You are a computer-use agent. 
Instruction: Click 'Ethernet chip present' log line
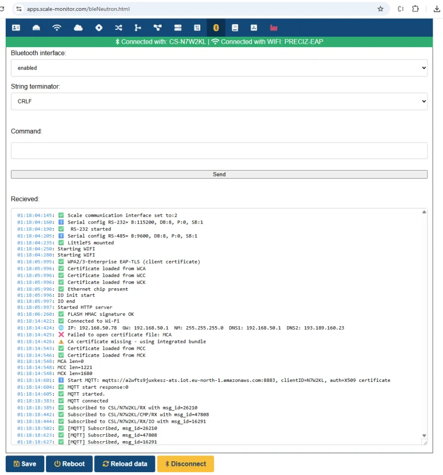point(73,289)
